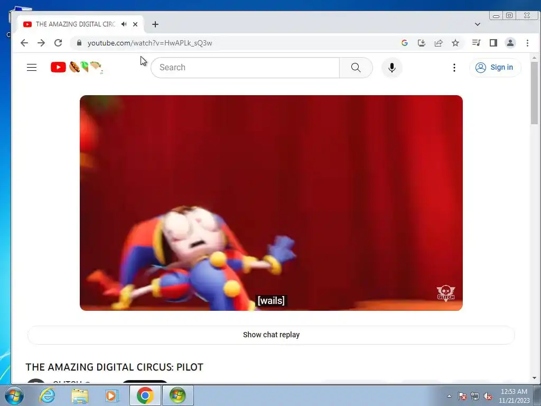Select the THE AMAZING DIGITAL CIRC tab
Viewport: 541px width, 406px height.
(x=75, y=24)
